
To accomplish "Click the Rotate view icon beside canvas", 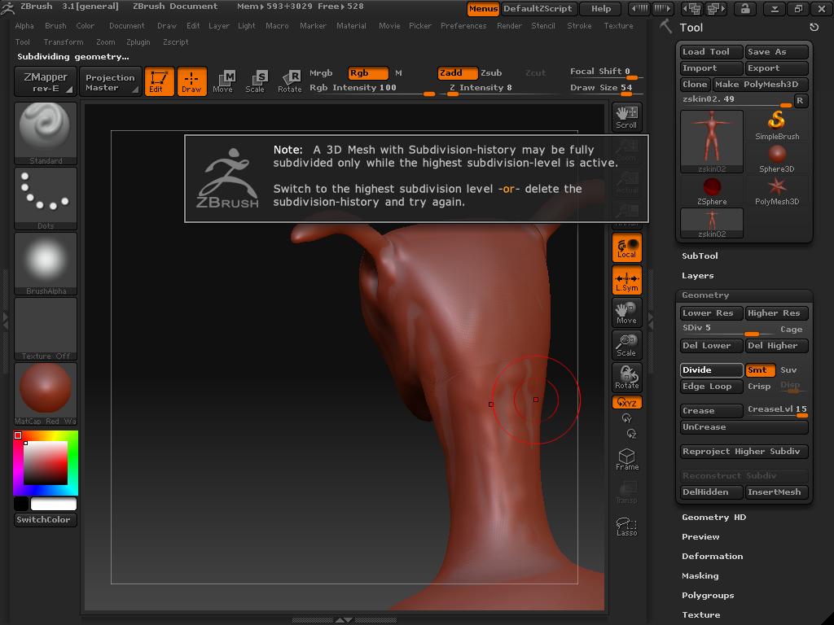I will 626,378.
